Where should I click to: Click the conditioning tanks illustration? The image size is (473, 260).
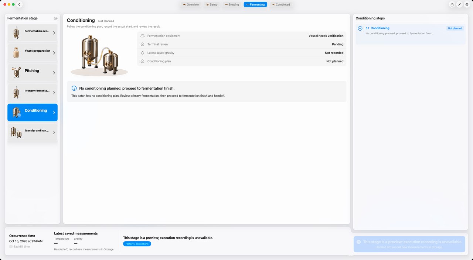click(99, 55)
